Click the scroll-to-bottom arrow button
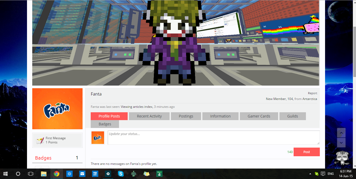Screen dimensions: 356x179 pos(341,143)
